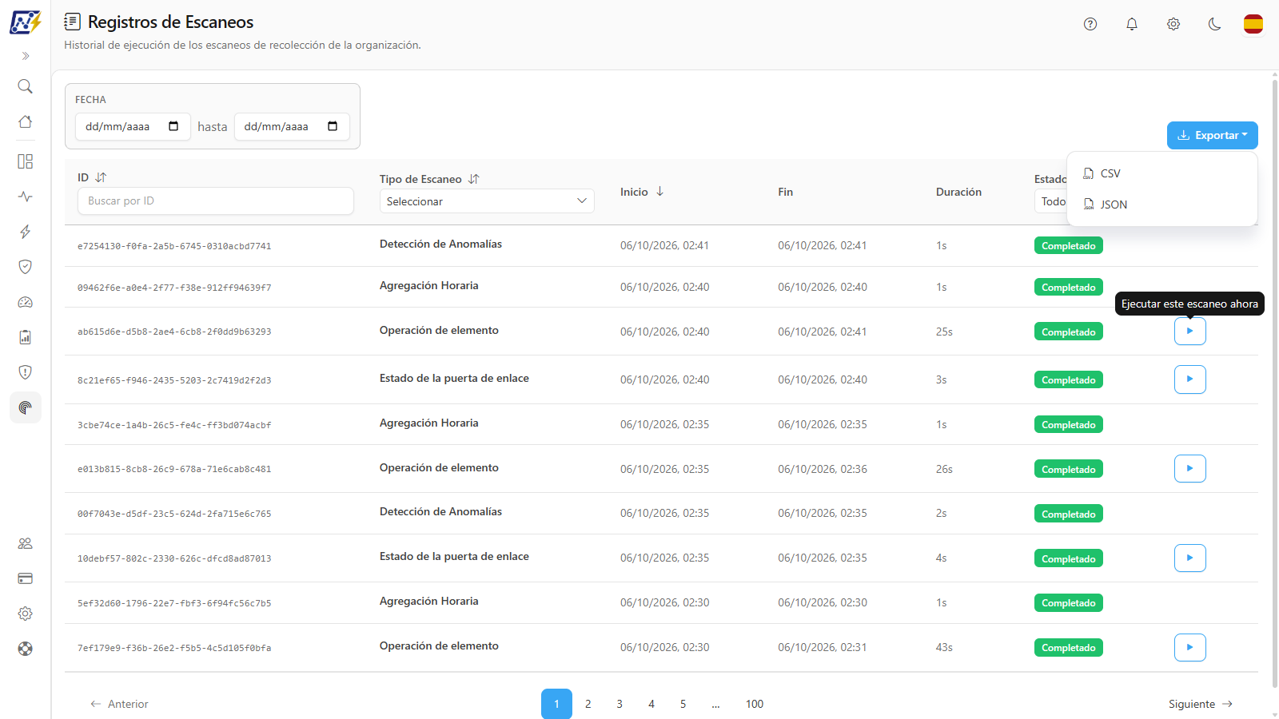Select the fingerprint scan icon in sidebar
Image resolution: width=1279 pixels, height=719 pixels.
[26, 407]
